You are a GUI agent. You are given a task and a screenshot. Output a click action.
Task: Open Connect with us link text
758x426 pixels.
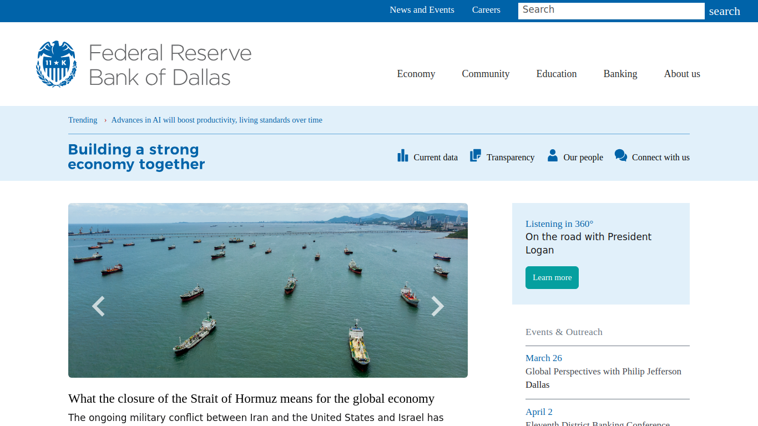pos(661,158)
